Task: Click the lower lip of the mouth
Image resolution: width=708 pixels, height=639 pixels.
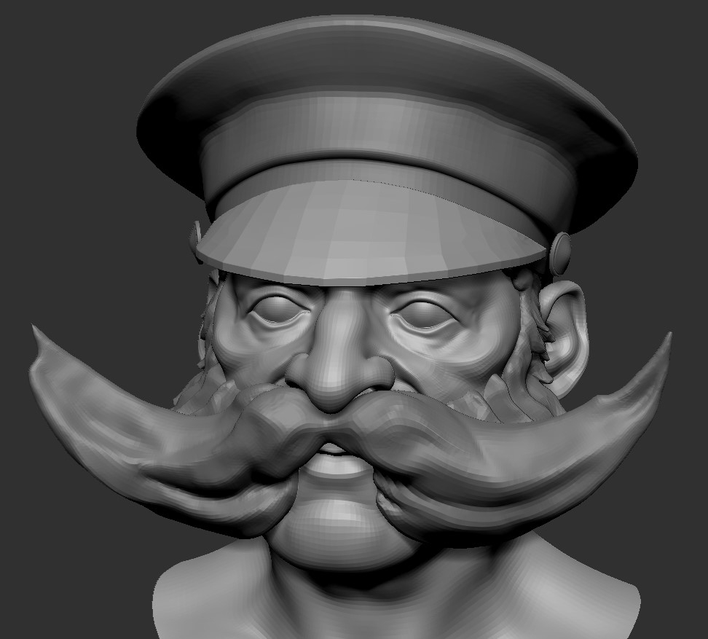Action: (x=337, y=466)
